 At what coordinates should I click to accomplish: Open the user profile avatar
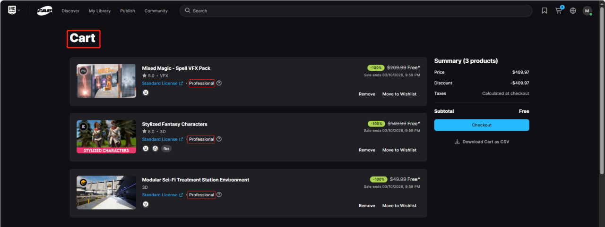587,11
